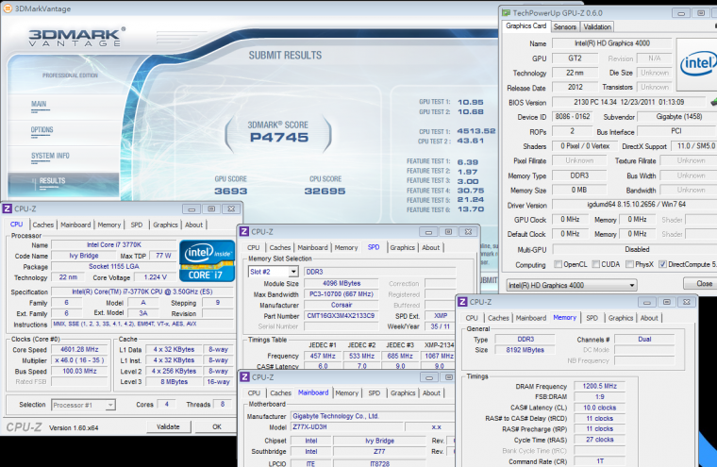
Task: Click the 3DMarkVantage title bar icon
Action: (8, 7)
